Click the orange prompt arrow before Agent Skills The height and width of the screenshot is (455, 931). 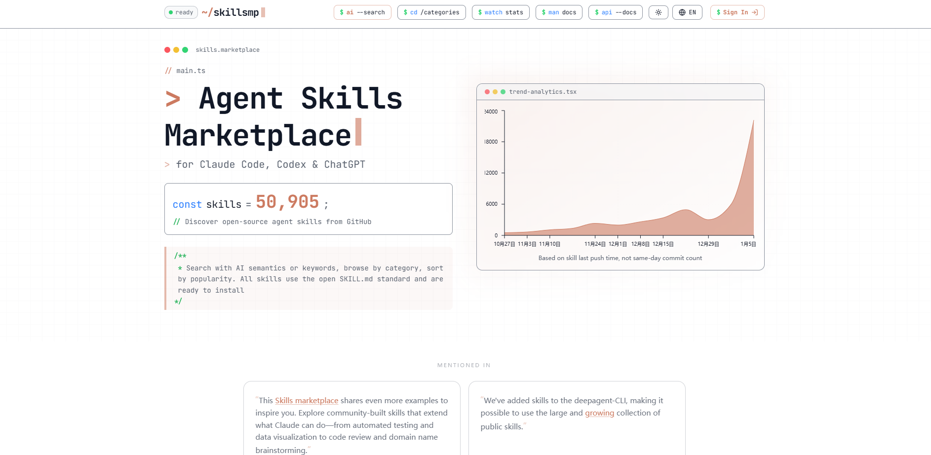point(173,99)
